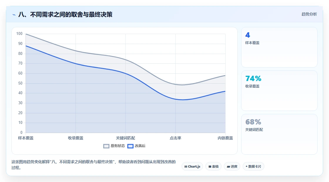Click the 0 y-axis tick label
The height and width of the screenshot is (182, 329).
click(21, 132)
